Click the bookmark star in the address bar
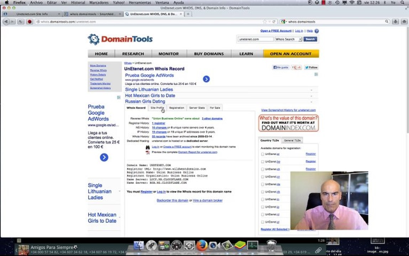409x256 pixels. [x=265, y=22]
